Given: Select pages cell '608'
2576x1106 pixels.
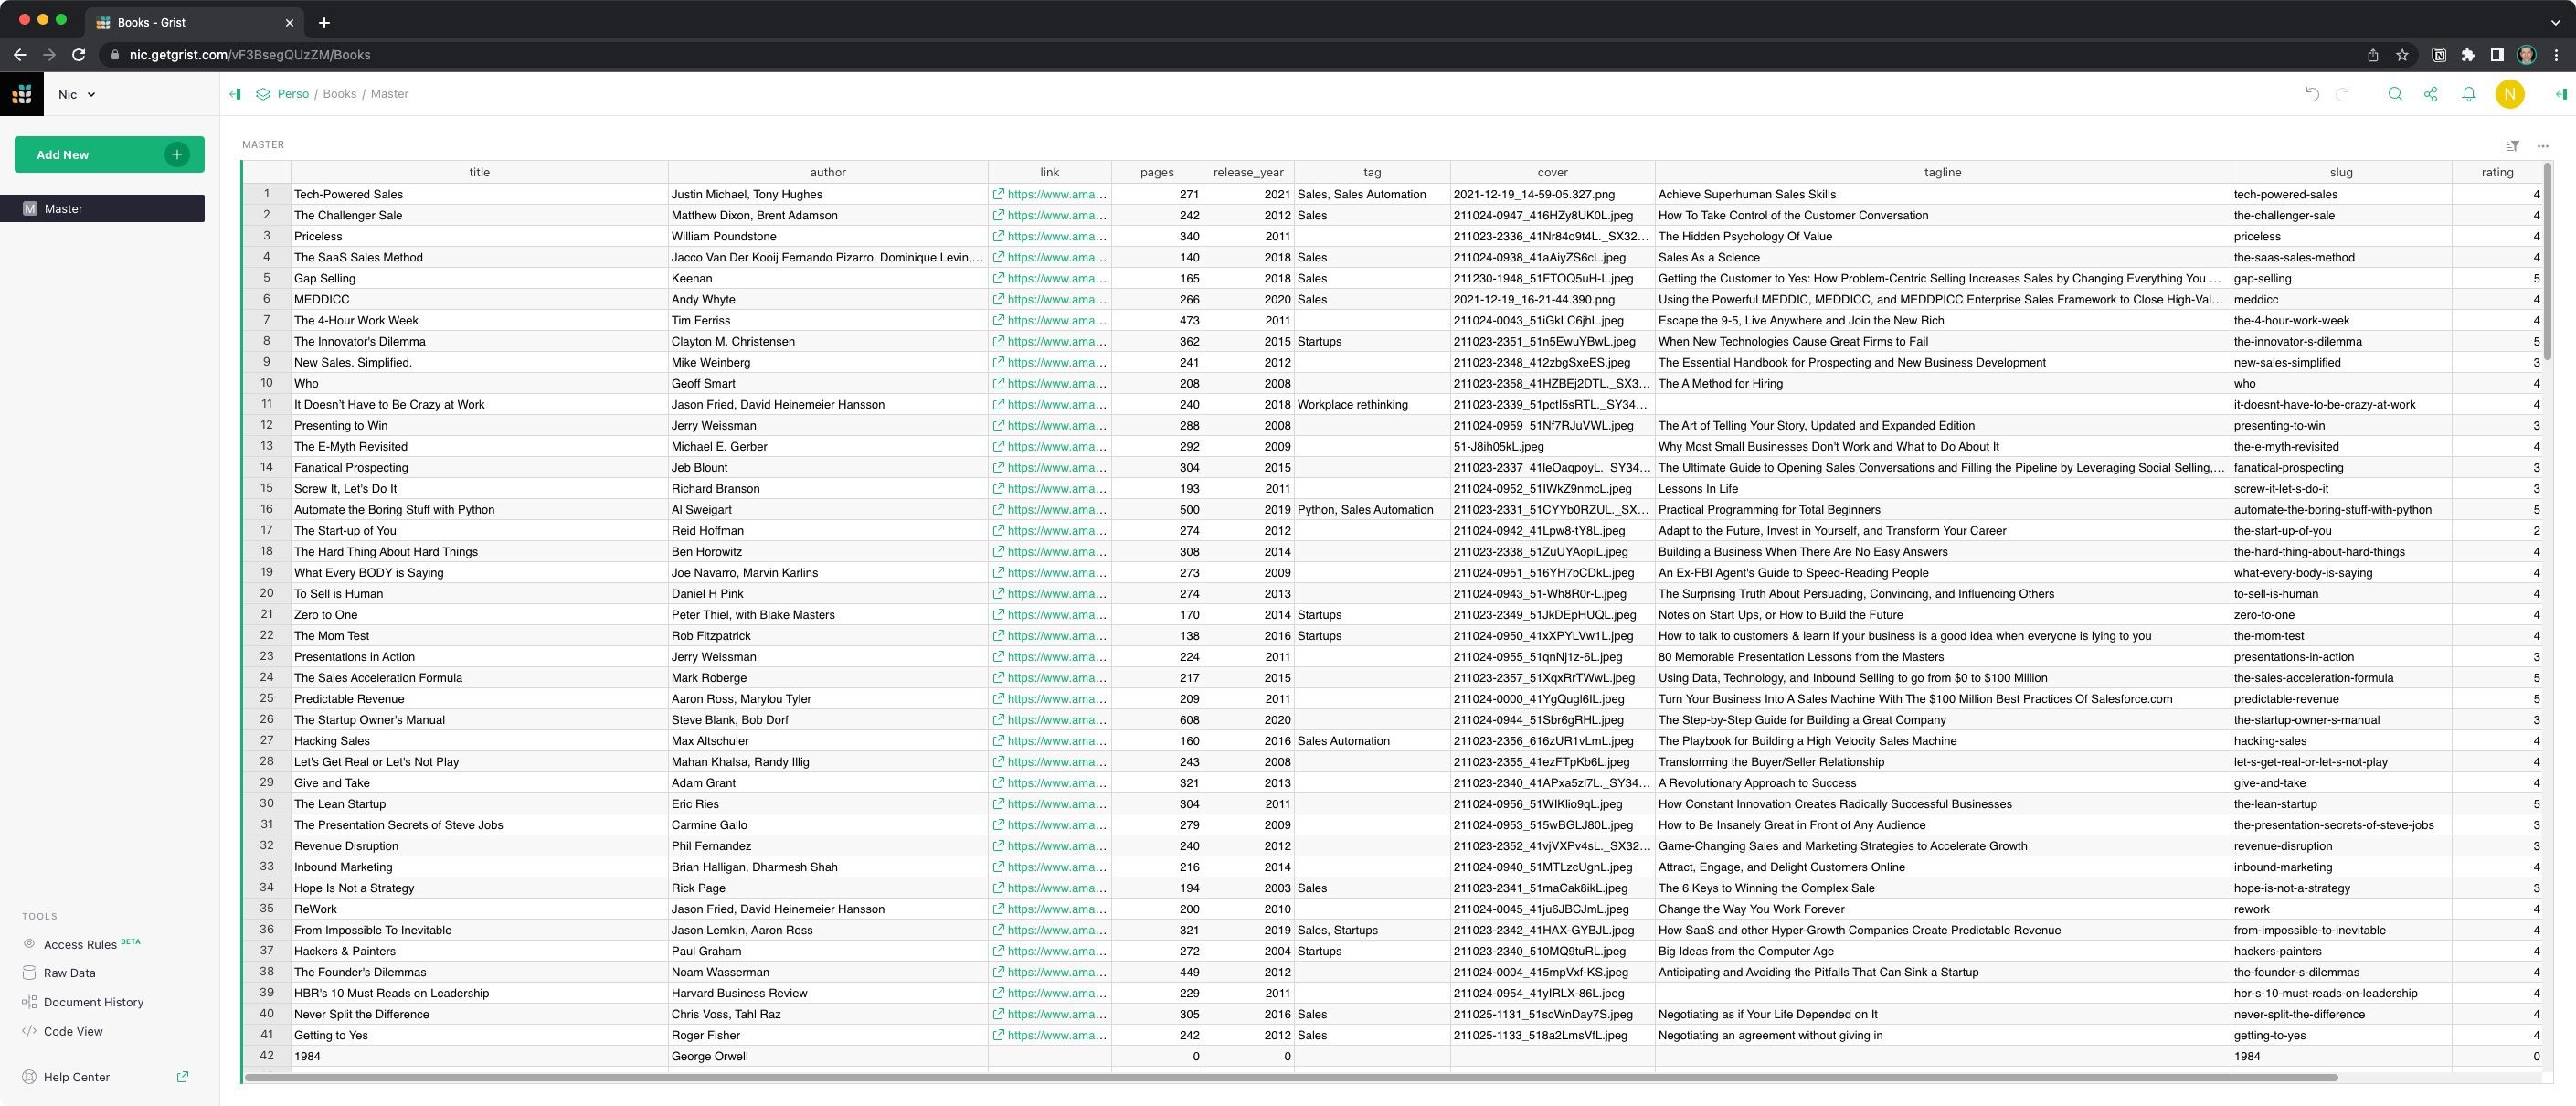Looking at the screenshot, I should click(x=1157, y=719).
